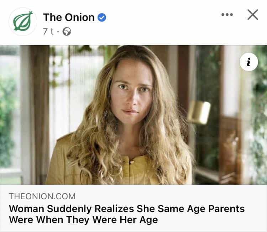Click the green onion logo in the avatar
The height and width of the screenshot is (232, 267).
[x=23, y=21]
